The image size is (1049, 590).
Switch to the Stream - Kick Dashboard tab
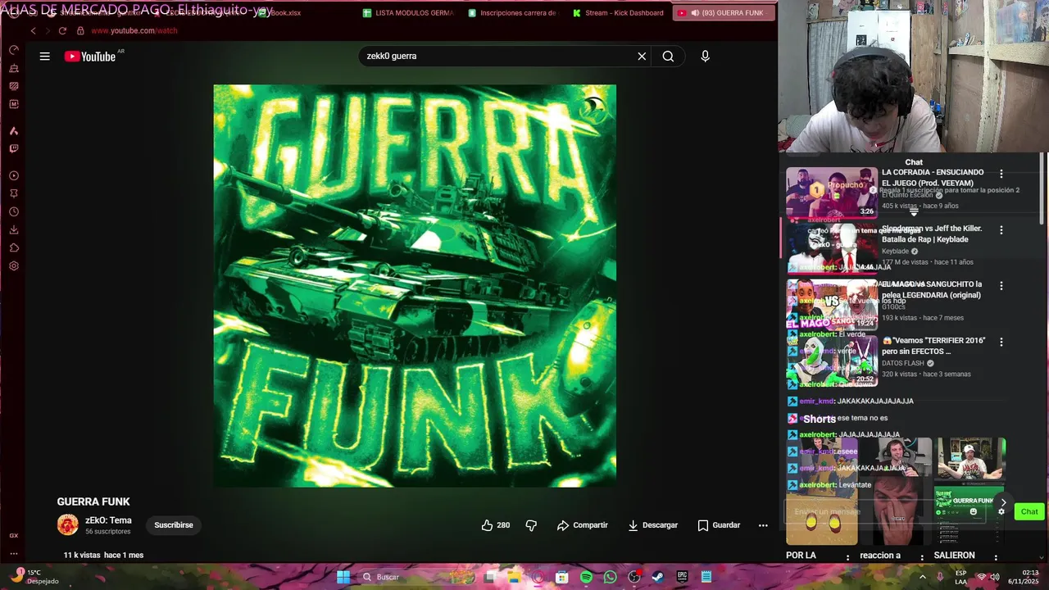point(618,13)
